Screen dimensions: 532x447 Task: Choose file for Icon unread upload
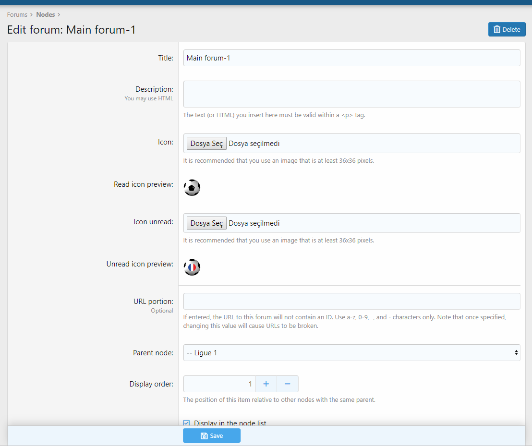(206, 223)
